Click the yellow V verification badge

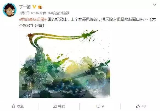34,7
